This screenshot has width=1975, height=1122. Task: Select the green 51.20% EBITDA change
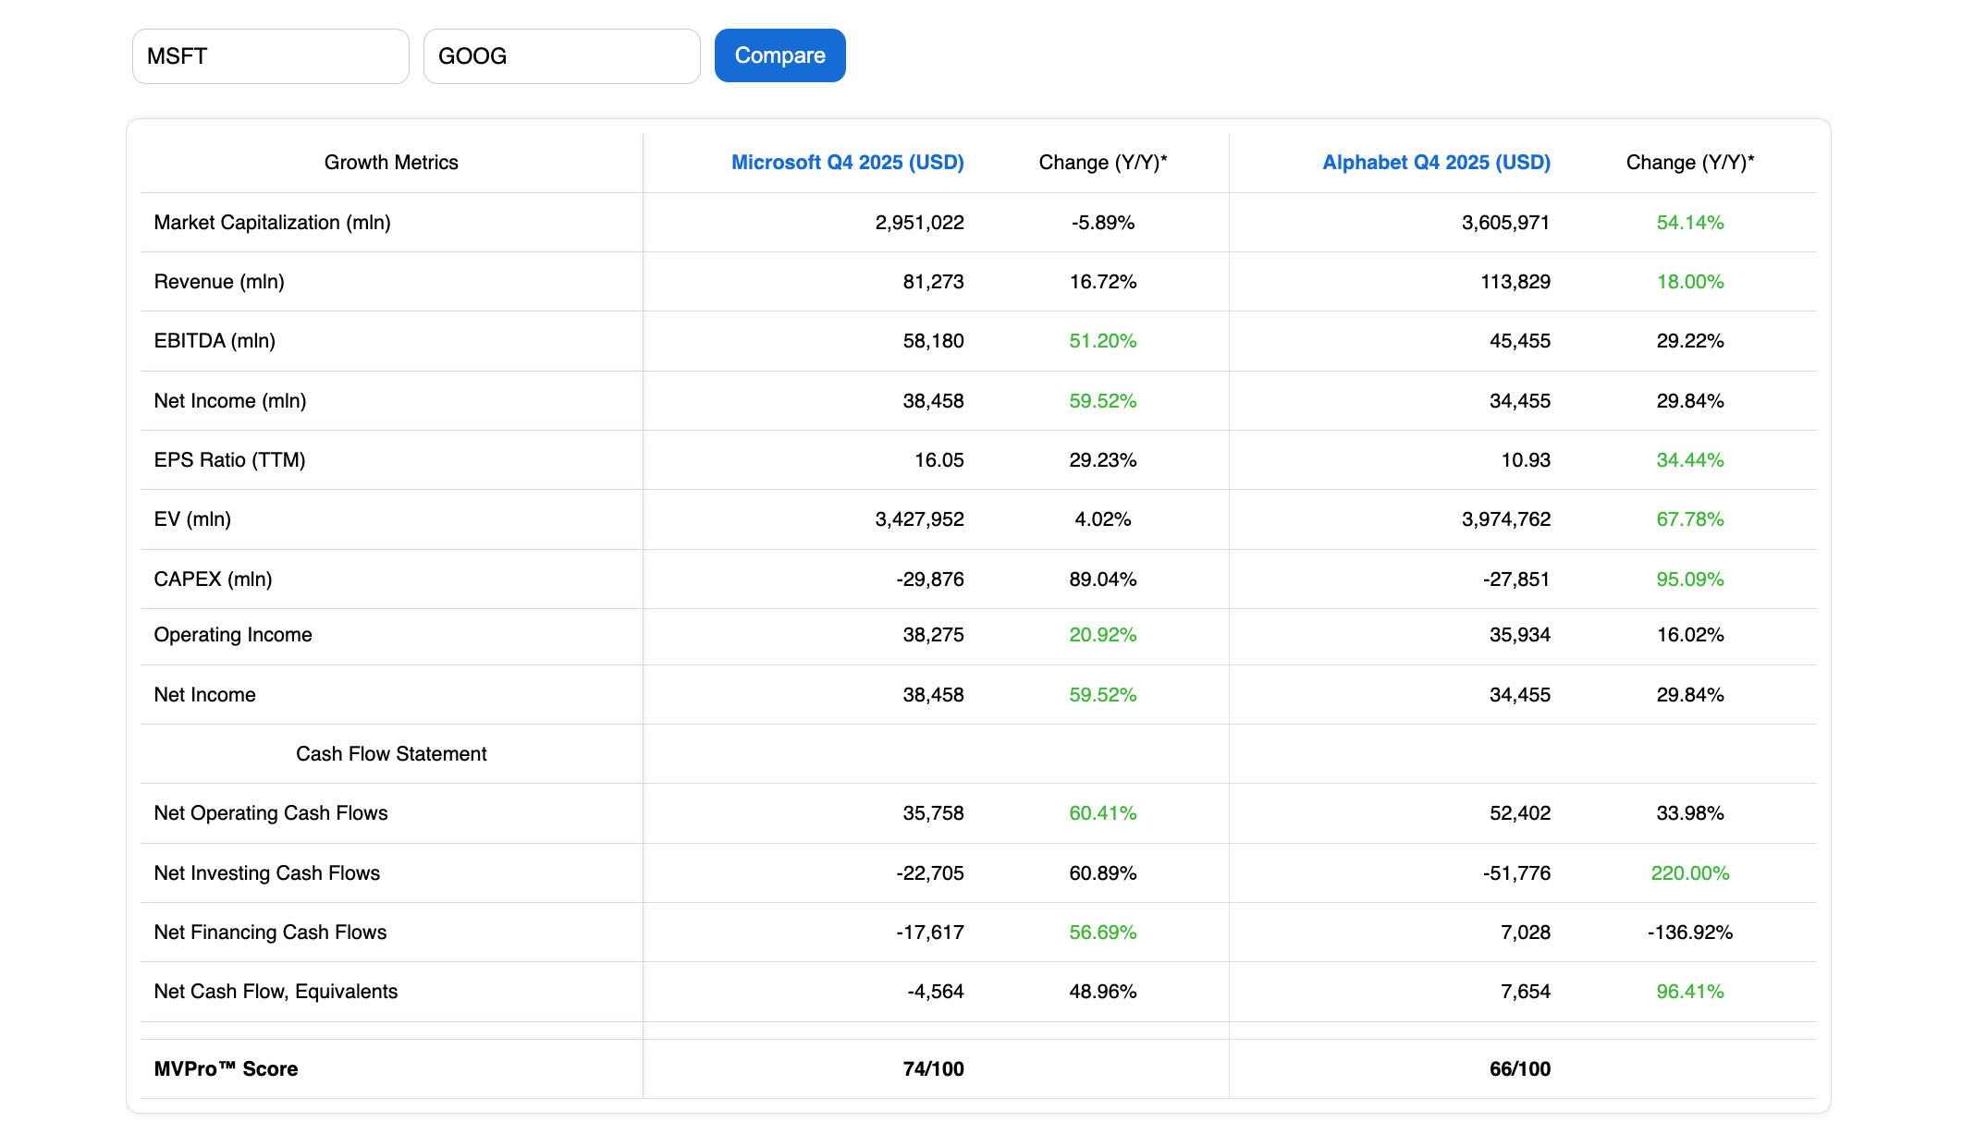click(1103, 341)
